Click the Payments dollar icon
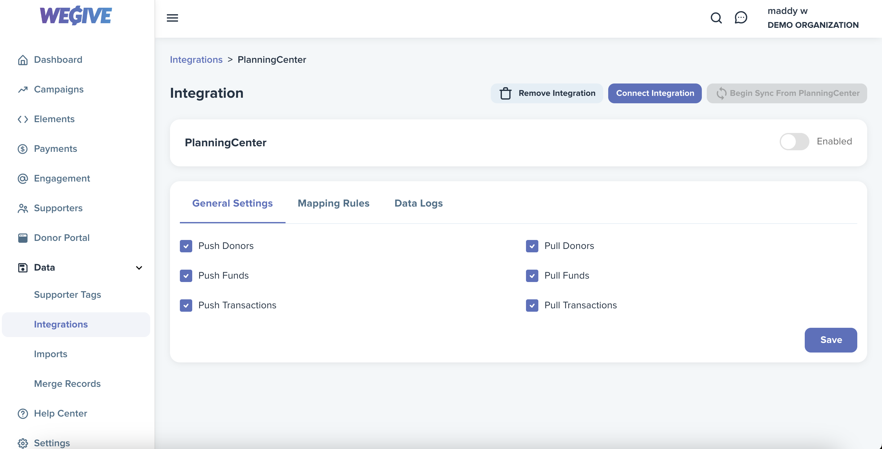Screen dimensions: 882x449 click(23, 149)
